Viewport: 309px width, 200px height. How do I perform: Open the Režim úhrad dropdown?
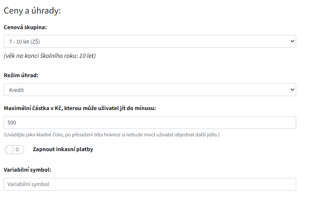click(x=149, y=90)
